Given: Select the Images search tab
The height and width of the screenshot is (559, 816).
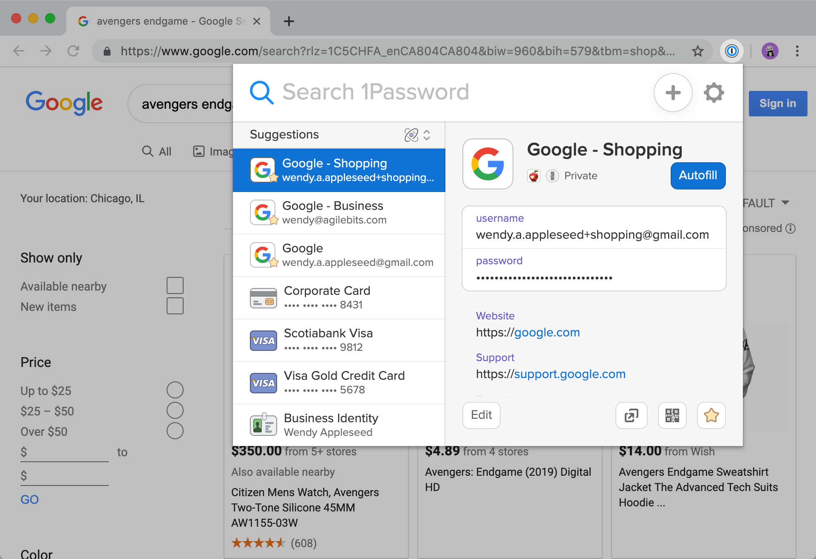Looking at the screenshot, I should point(214,151).
